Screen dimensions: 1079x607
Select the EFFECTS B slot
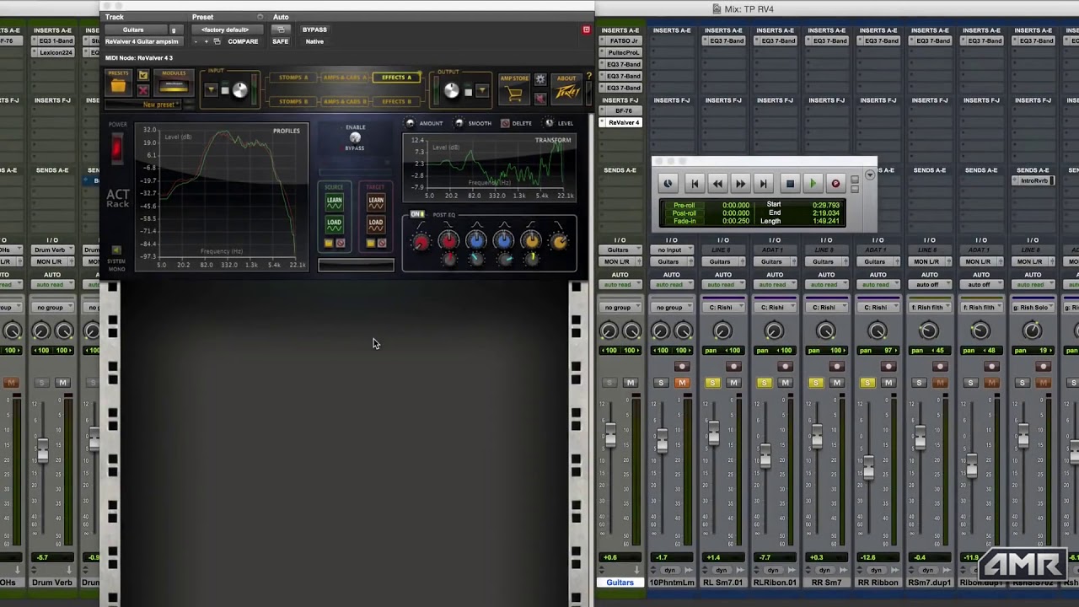click(397, 101)
